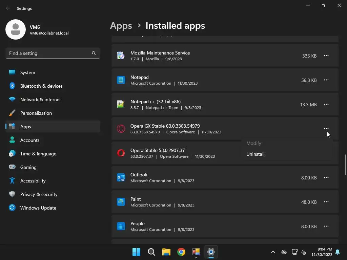Viewport: 347px width, 260px height.
Task: Click the Bluetooth icon in sidebar
Action: [x=12, y=86]
